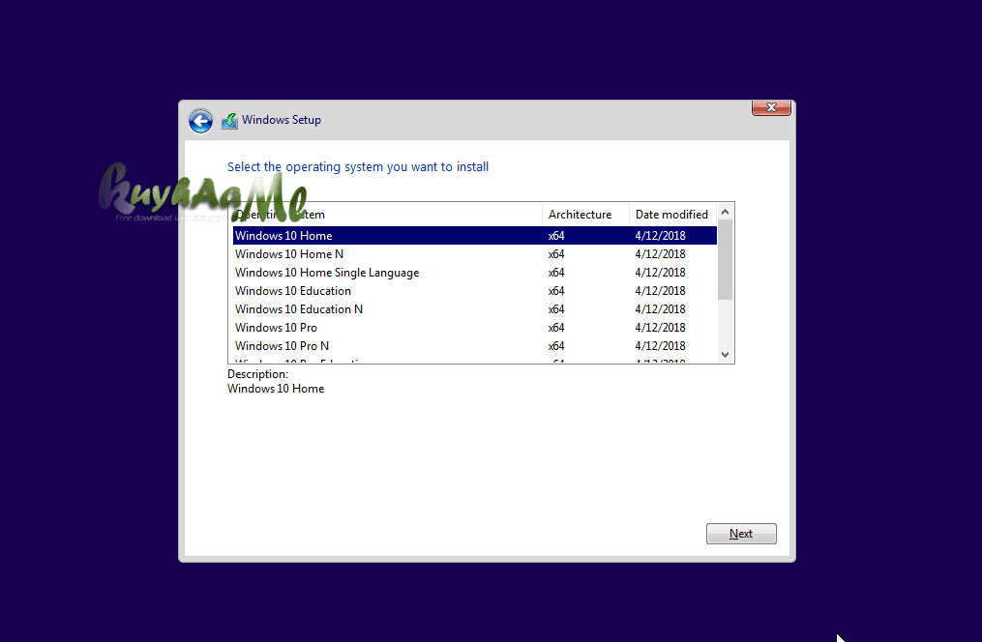Select Windows 10 Home edition
The width and height of the screenshot is (982, 642).
point(475,236)
